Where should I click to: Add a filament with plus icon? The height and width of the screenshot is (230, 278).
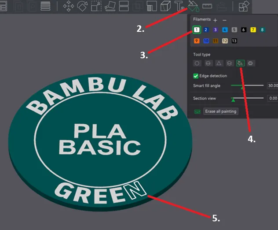coord(215,20)
